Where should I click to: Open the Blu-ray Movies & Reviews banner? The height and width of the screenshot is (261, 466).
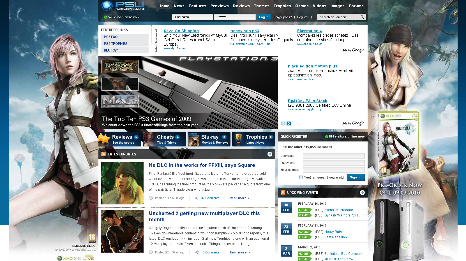click(x=209, y=139)
